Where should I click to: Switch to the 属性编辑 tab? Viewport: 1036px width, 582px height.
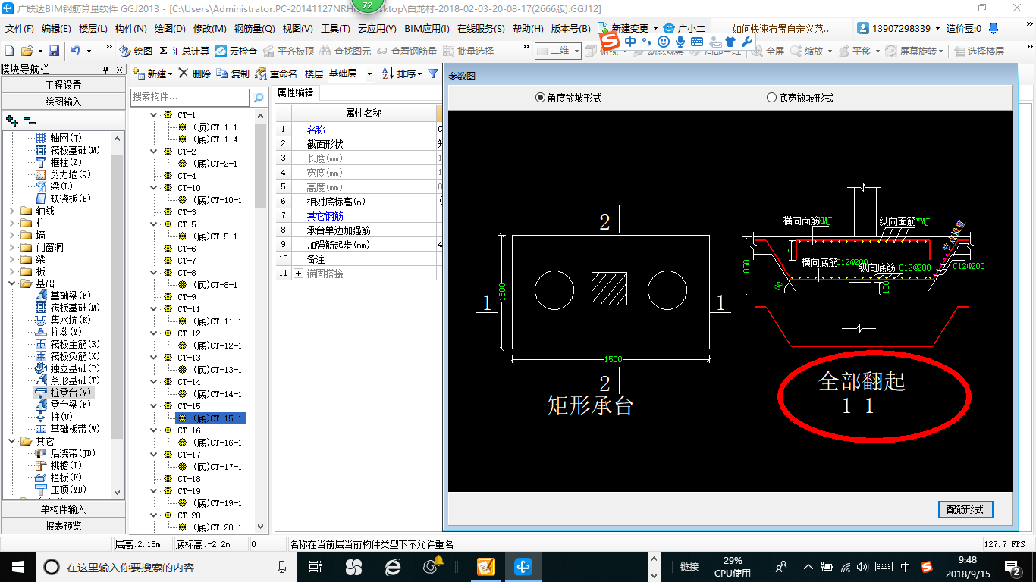point(295,92)
